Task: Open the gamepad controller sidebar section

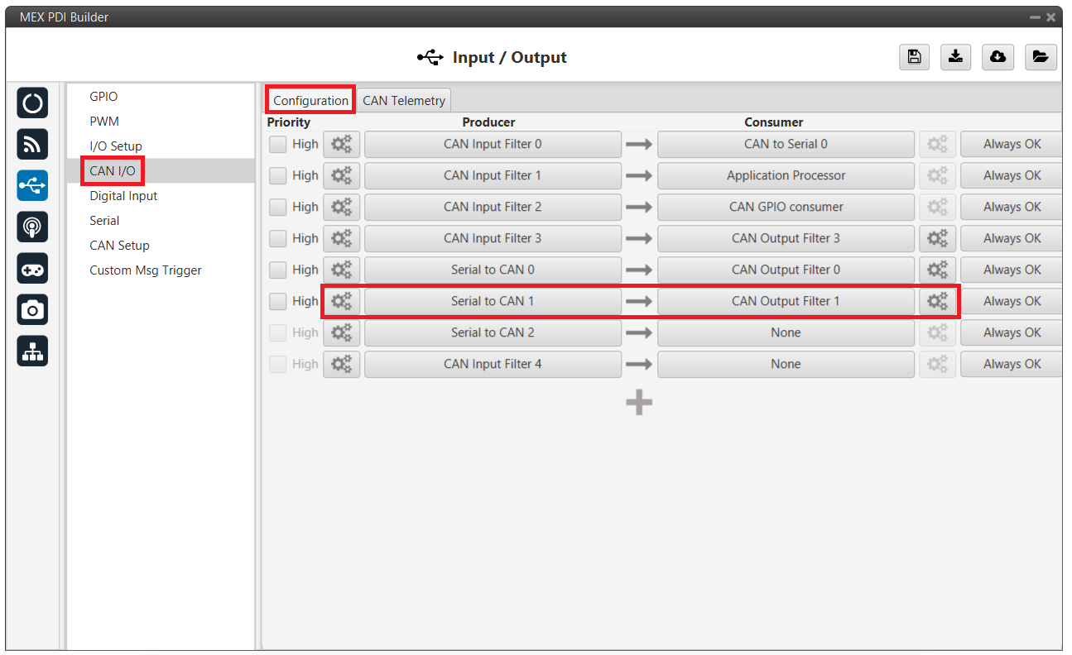Action: click(32, 268)
